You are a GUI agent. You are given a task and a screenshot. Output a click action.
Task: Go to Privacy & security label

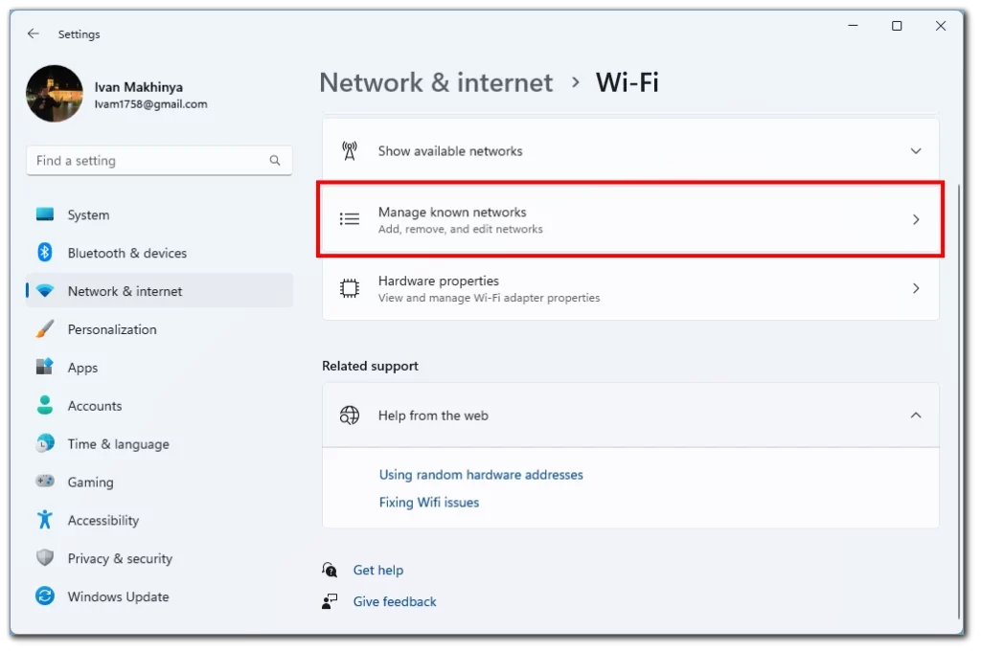(x=120, y=559)
